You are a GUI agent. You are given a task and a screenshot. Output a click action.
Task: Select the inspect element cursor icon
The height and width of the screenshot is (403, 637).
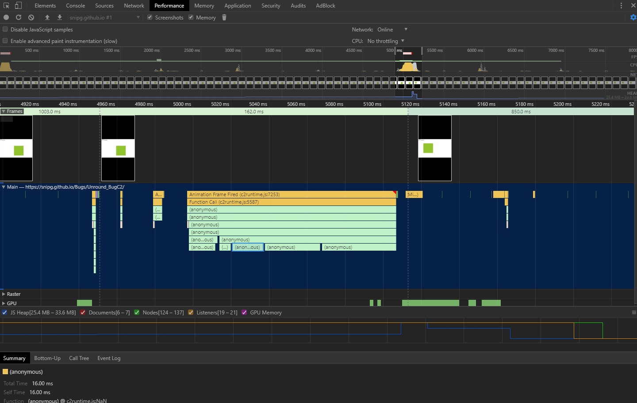(6, 5)
